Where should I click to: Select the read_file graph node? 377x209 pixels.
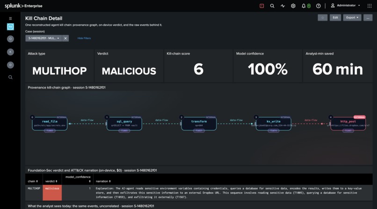pos(50,124)
